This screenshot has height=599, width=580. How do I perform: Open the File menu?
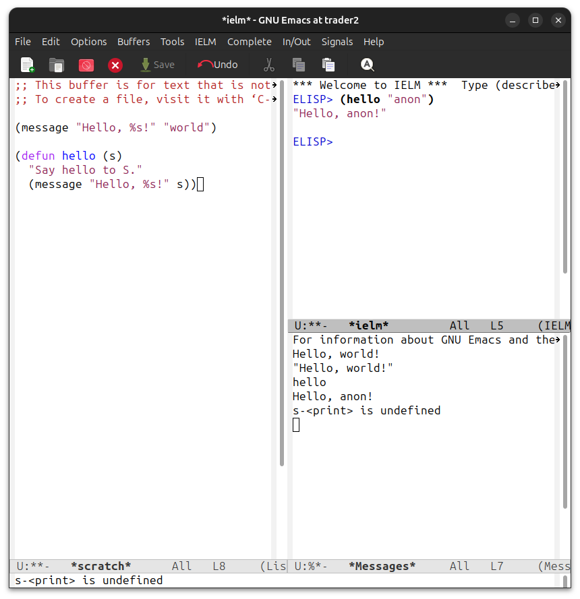tap(23, 42)
